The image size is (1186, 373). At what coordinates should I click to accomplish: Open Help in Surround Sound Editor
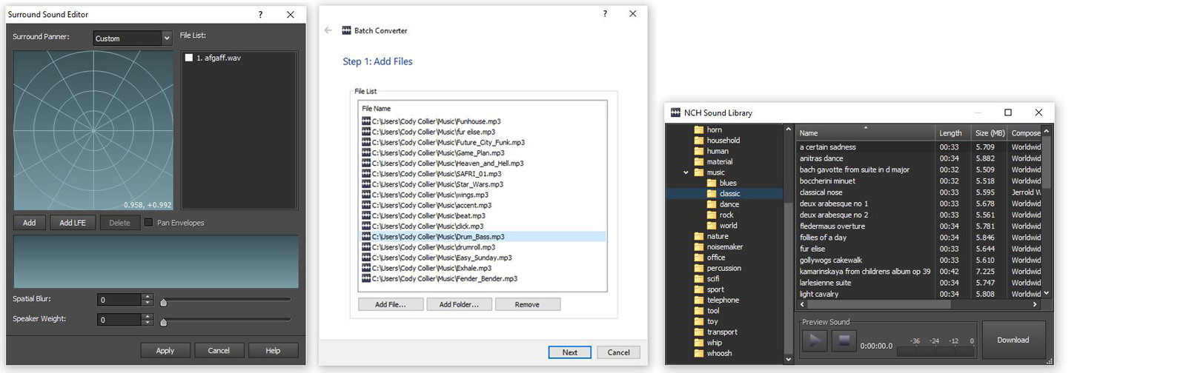(x=273, y=351)
